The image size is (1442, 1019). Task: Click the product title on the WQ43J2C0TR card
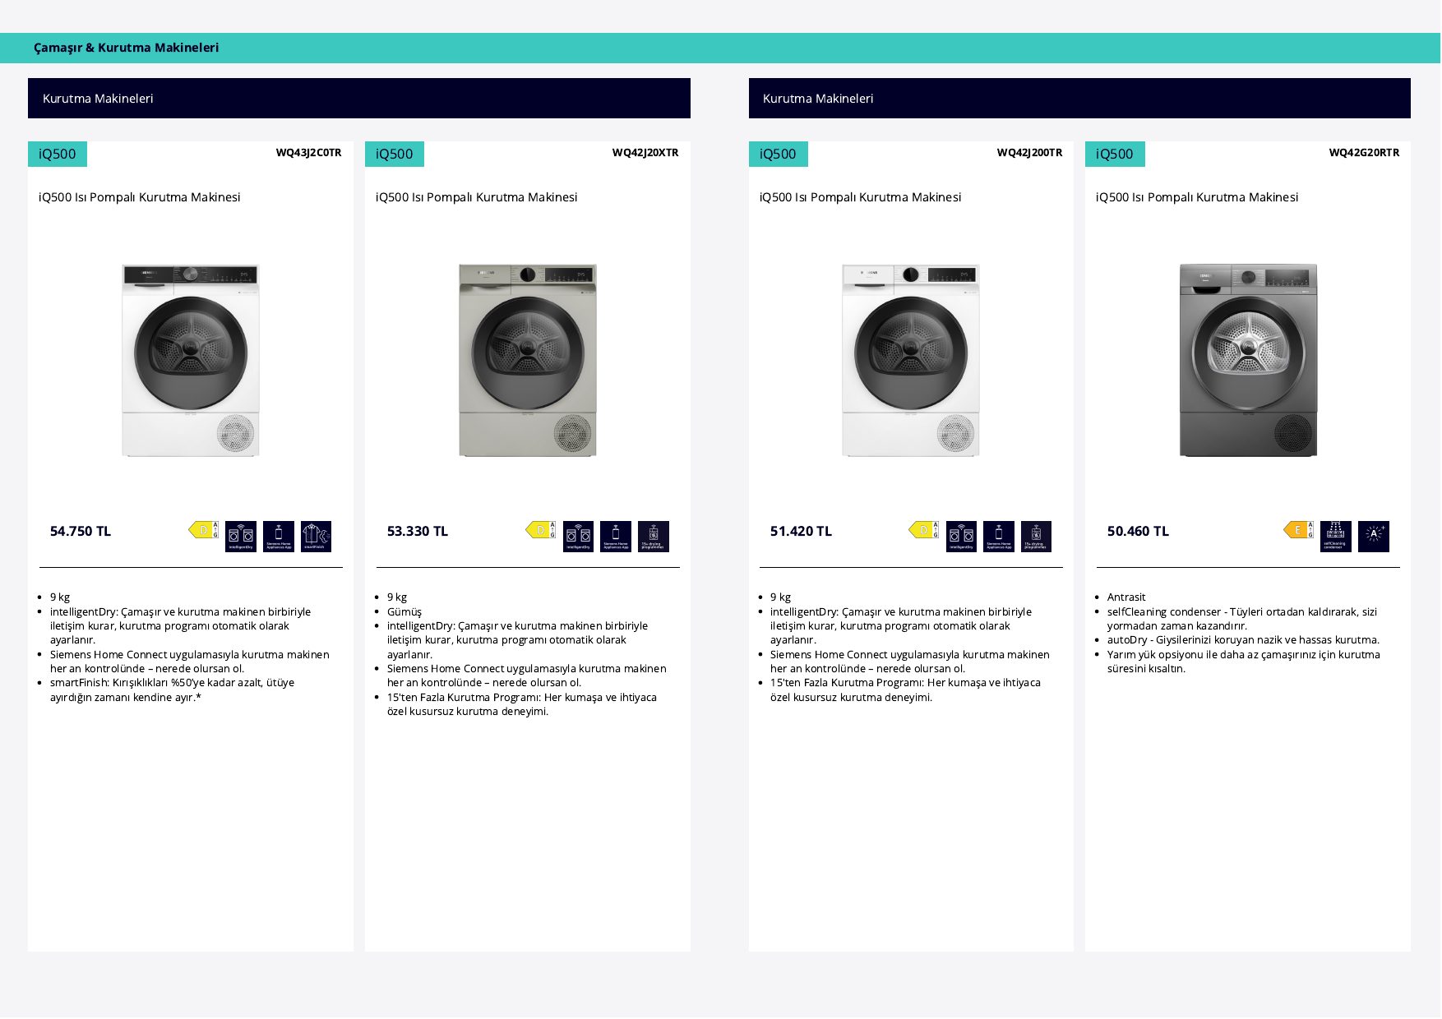[x=140, y=197]
